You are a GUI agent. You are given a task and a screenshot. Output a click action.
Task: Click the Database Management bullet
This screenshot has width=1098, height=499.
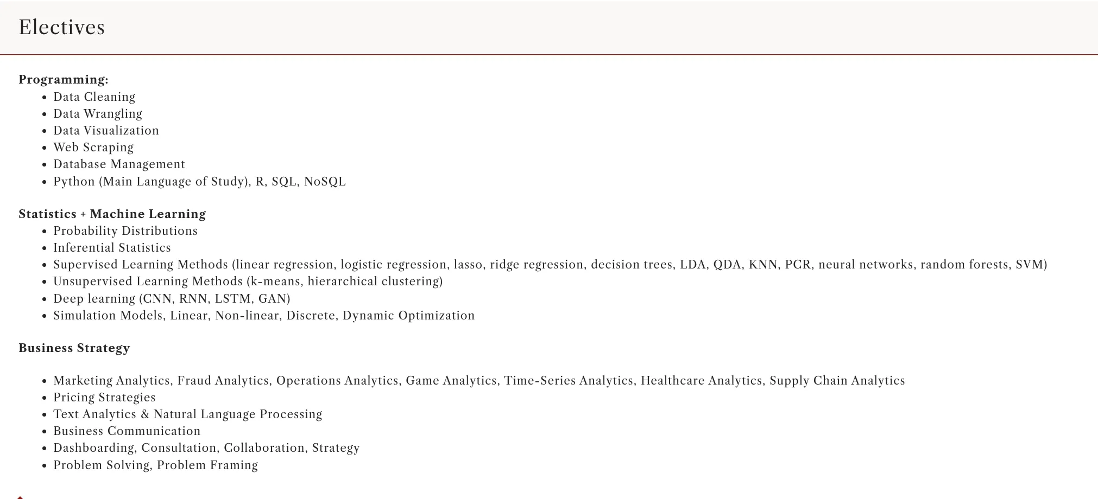119,164
